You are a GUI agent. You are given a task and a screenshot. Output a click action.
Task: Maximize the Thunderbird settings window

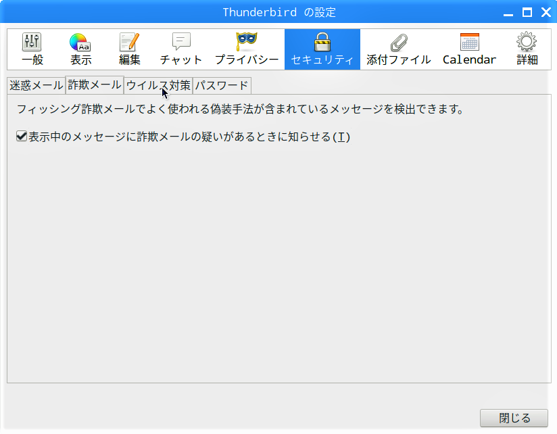527,12
